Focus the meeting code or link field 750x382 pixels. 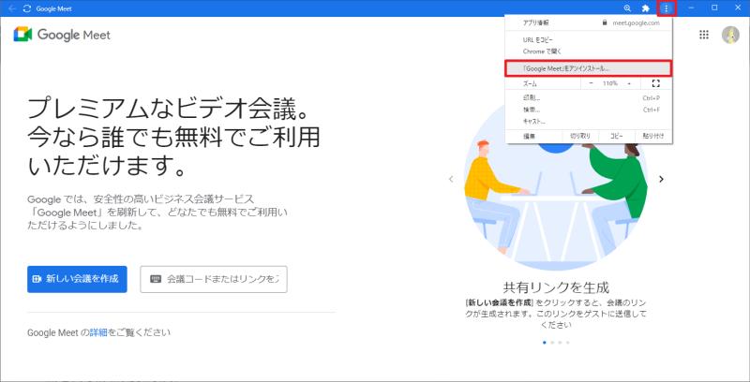coord(214,279)
